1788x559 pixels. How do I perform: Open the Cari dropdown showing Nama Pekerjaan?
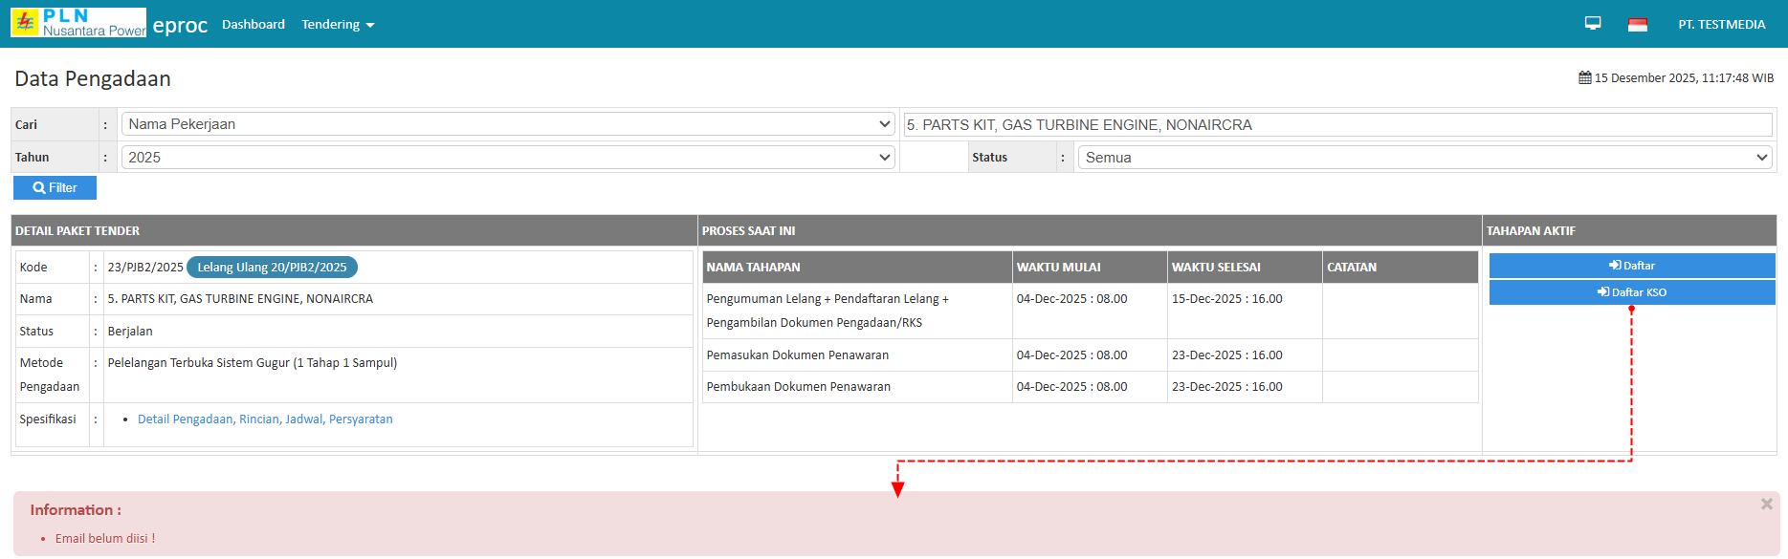[x=508, y=124]
